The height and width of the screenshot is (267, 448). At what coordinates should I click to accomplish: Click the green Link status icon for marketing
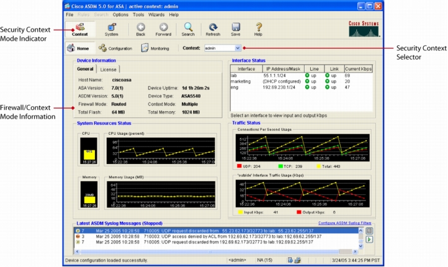pyautogui.click(x=327, y=81)
